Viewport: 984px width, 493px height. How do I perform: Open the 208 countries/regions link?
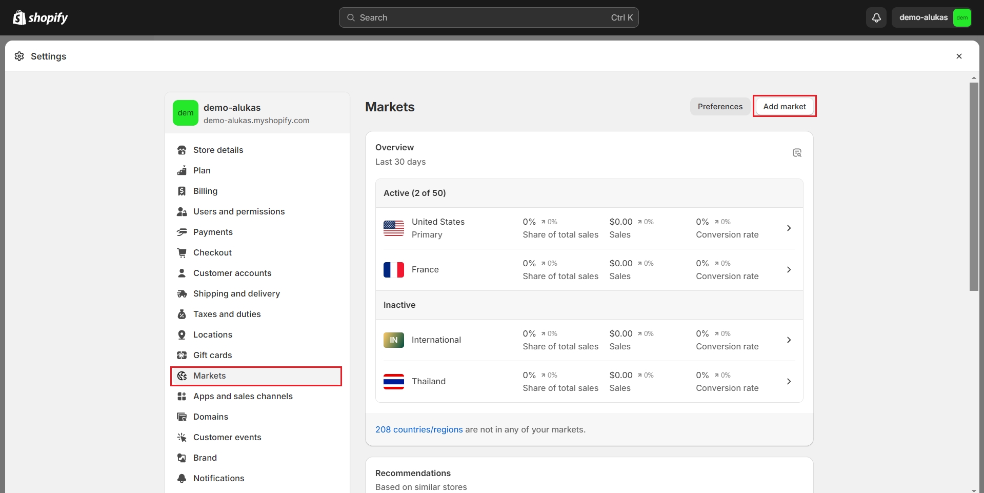(x=418, y=430)
